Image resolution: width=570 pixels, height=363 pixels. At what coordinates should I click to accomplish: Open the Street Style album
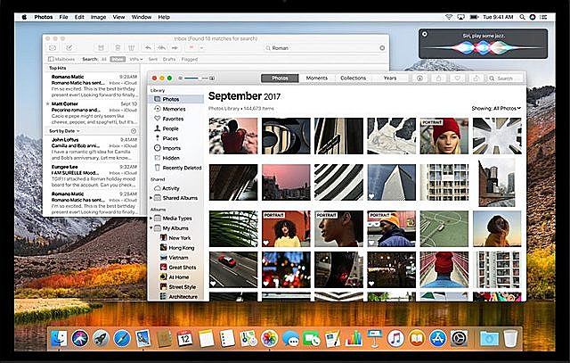click(178, 287)
